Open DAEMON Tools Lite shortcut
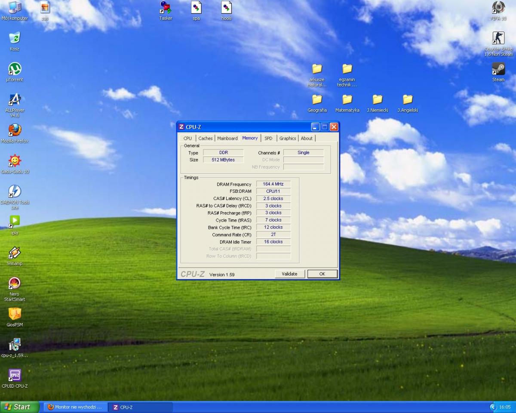 tap(15, 197)
